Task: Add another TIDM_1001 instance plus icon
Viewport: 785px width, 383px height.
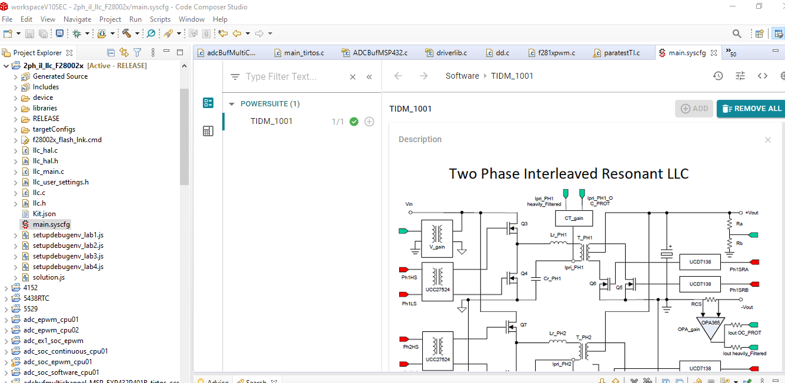Action: 369,122
